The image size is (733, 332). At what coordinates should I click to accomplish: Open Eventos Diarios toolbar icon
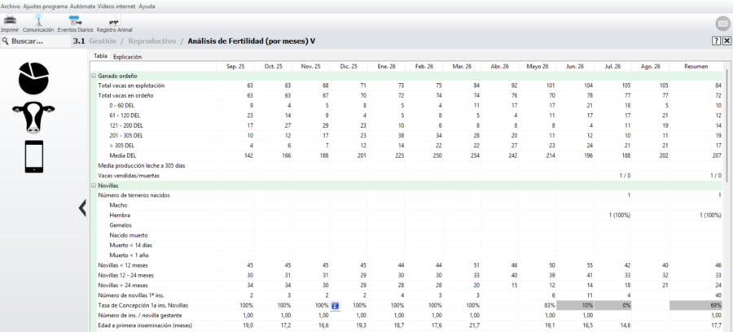[x=75, y=20]
